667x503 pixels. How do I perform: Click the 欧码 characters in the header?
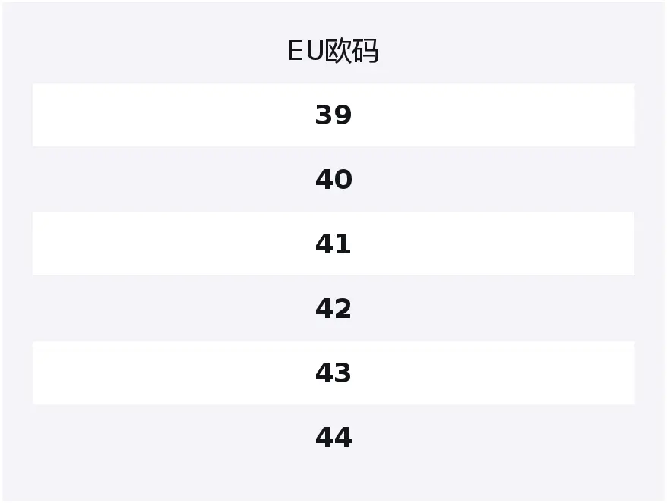[352, 51]
